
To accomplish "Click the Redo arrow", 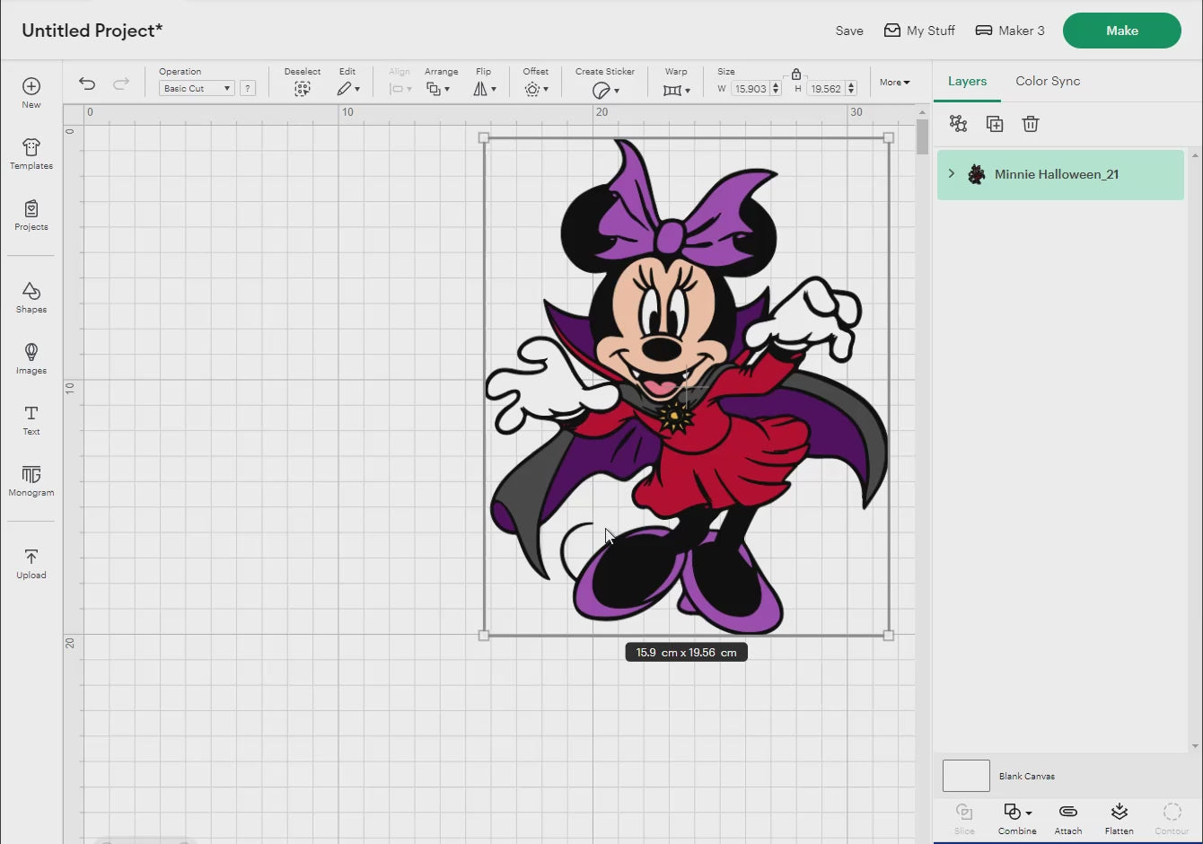I will click(121, 84).
